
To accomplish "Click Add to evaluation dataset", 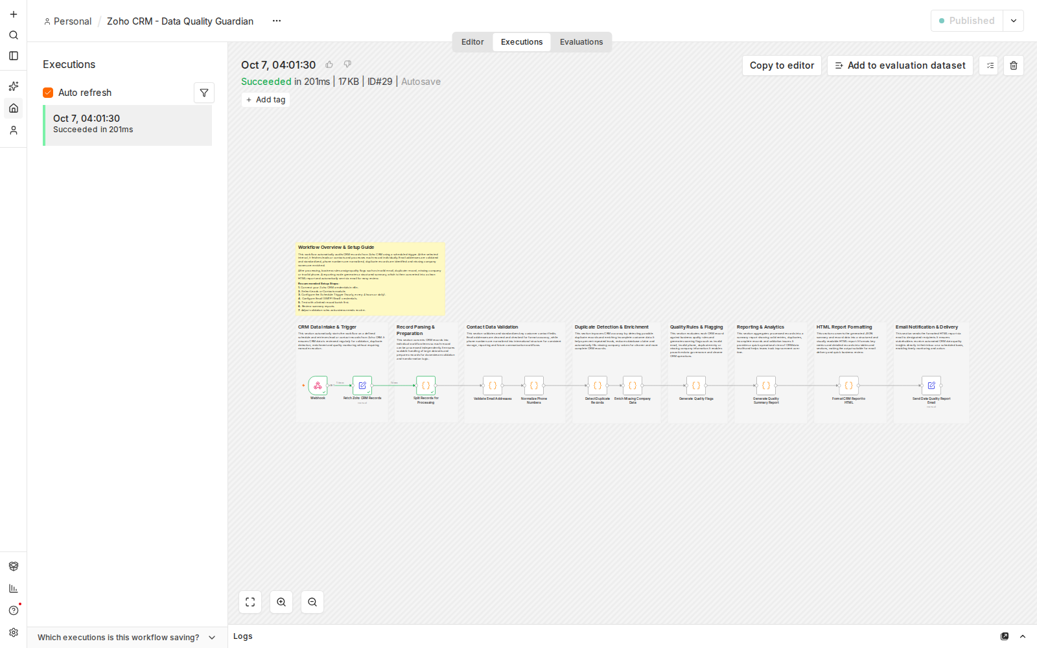I will (x=900, y=65).
